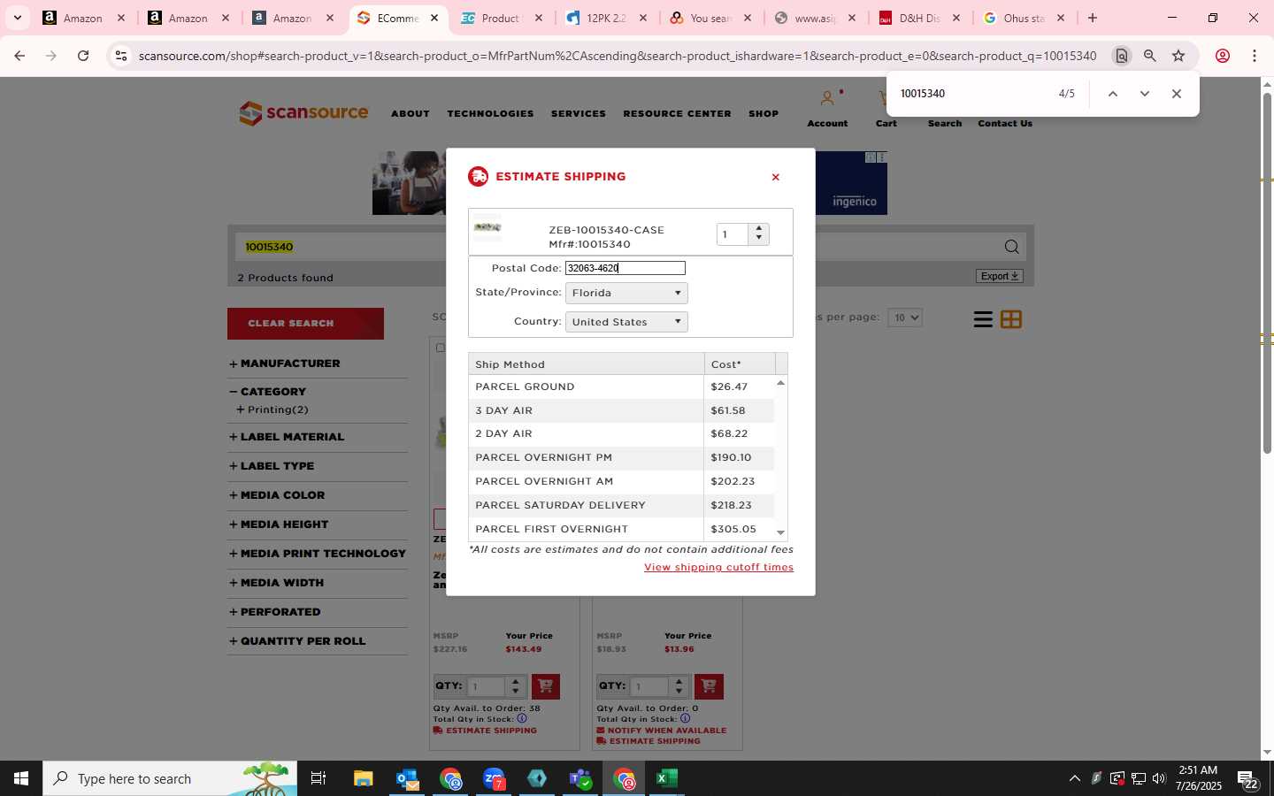Expand the PERFORATED filter
The width and height of the screenshot is (1274, 796).
[x=275, y=612]
